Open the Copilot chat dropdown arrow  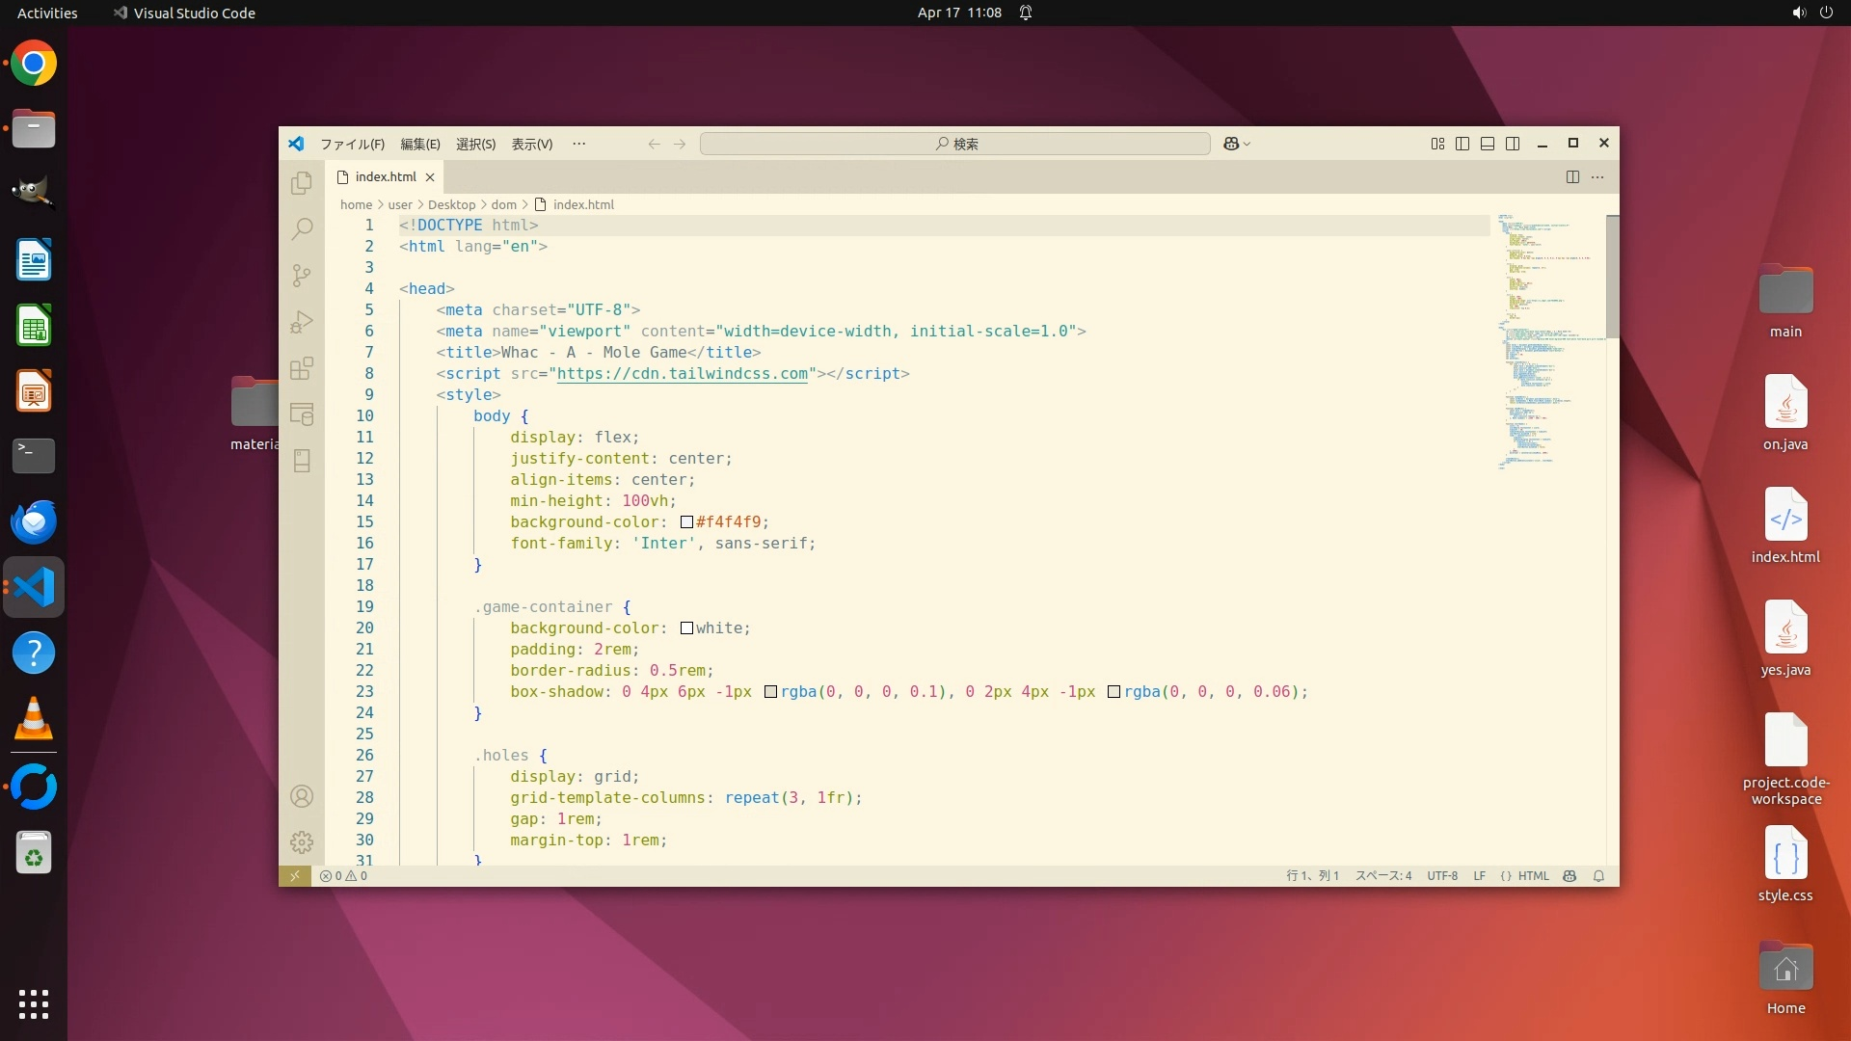1247,144
